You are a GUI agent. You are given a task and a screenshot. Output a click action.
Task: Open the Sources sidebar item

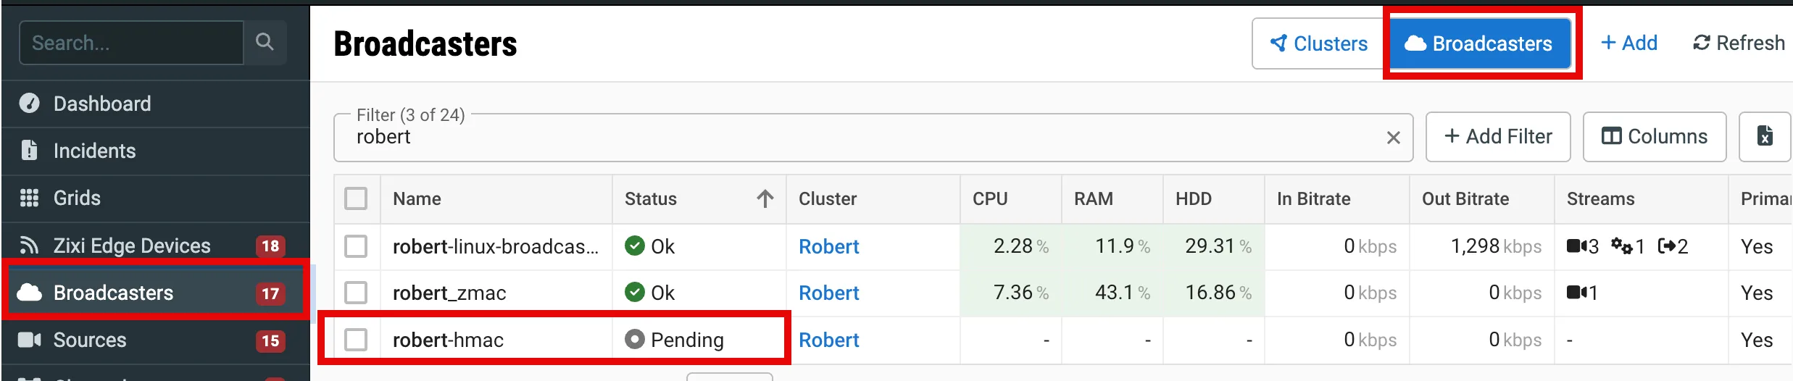tap(155, 340)
